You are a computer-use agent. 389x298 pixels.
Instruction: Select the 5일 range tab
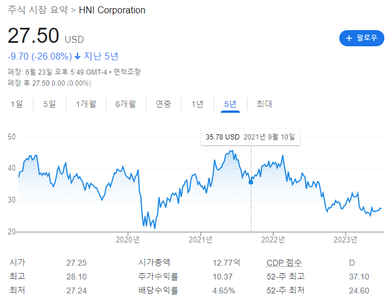tap(49, 104)
